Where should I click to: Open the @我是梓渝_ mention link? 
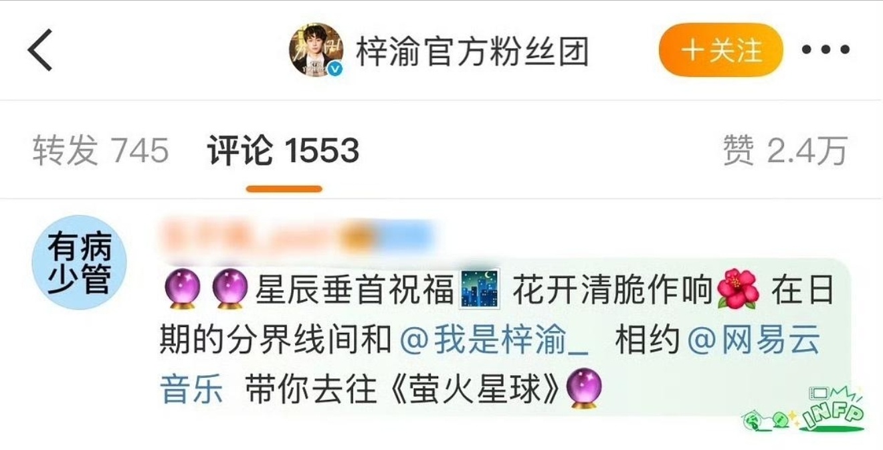494,341
